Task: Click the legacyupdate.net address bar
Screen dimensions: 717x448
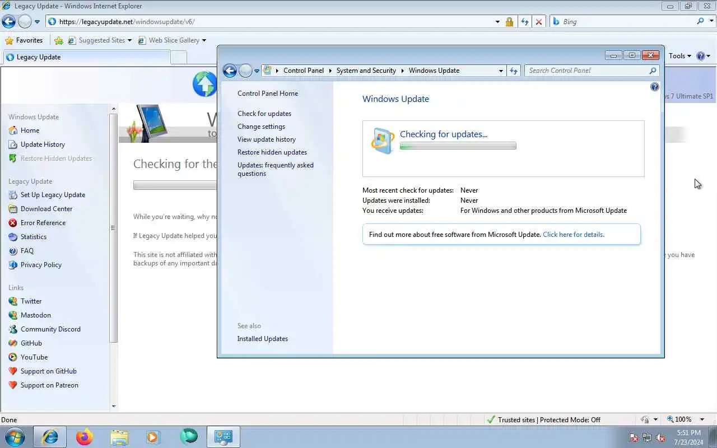Action: click(269, 22)
